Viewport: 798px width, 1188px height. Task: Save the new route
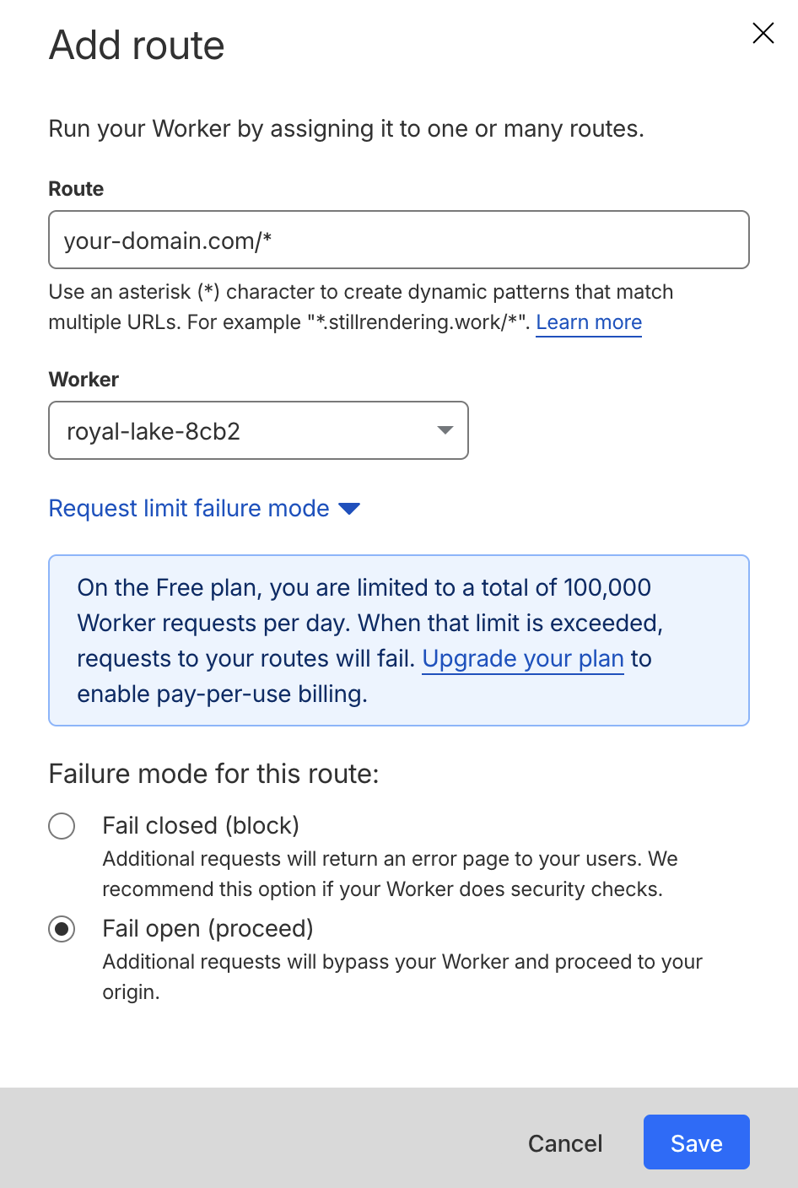696,1142
